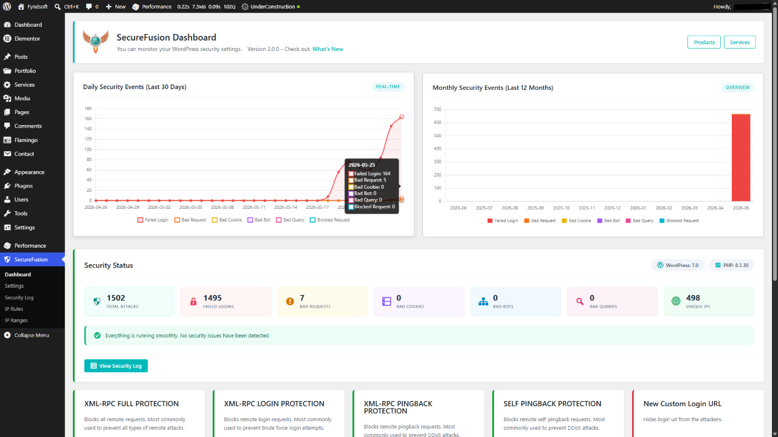Click the Bad Requests 7 stat card
This screenshot has height=437, width=778.
click(322, 302)
